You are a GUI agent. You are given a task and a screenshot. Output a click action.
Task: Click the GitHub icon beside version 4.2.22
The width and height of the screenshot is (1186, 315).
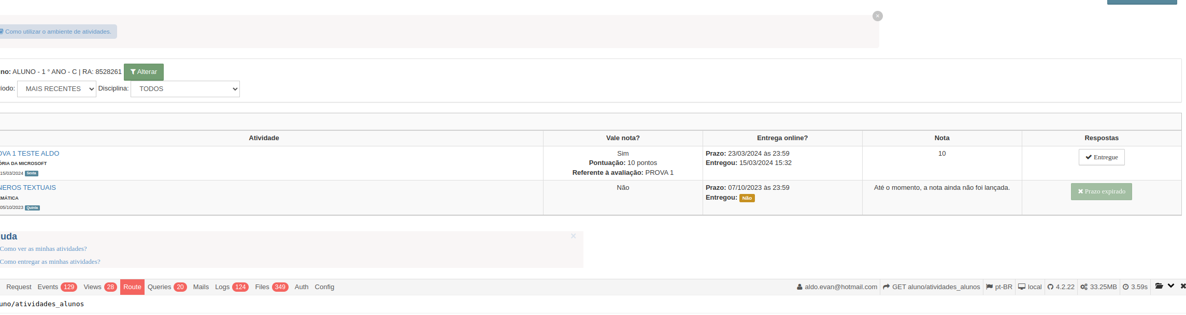click(1050, 287)
